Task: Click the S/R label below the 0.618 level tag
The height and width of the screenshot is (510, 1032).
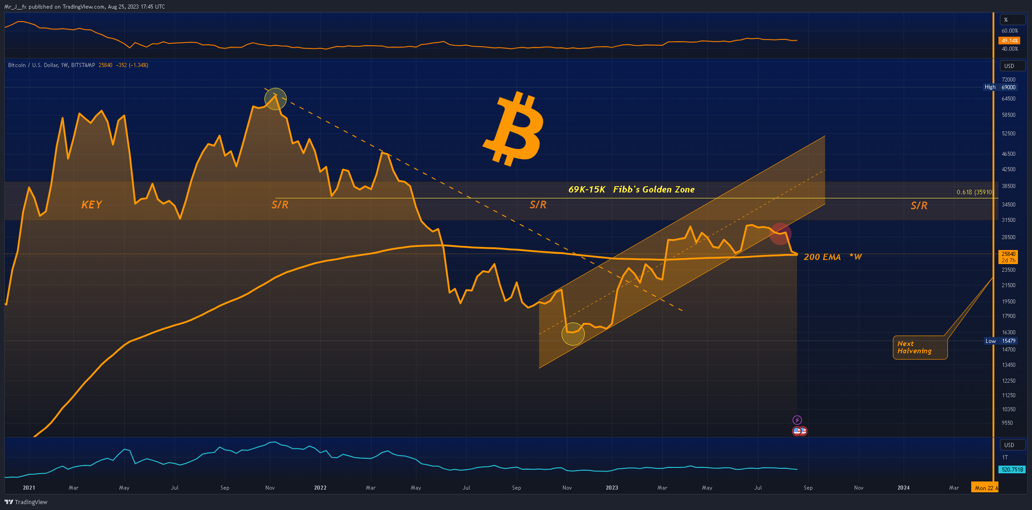Action: [919, 206]
